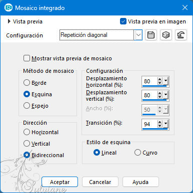Click the Cancelar button
Image resolution: width=193 pixels, height=193 pixels.
coord(100,182)
